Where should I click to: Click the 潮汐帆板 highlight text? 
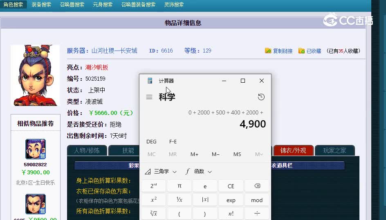[96, 67]
